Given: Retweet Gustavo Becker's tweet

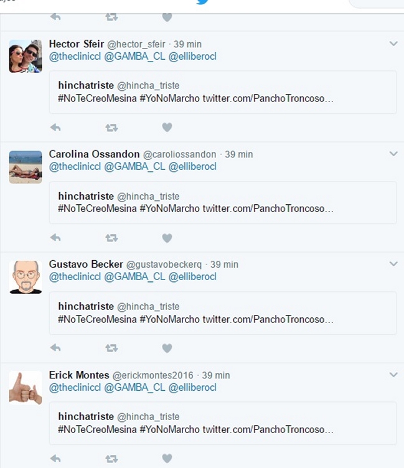Looking at the screenshot, I should 111,348.
